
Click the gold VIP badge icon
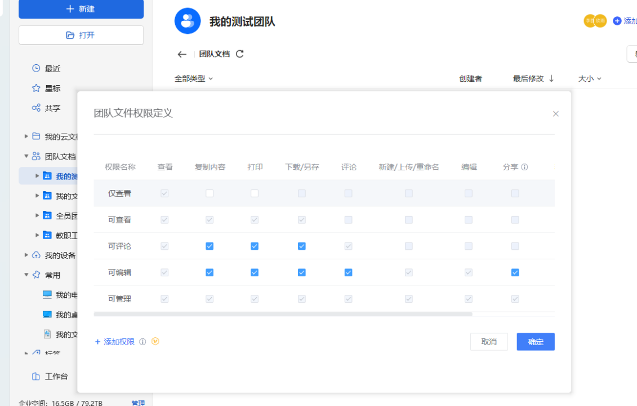155,341
